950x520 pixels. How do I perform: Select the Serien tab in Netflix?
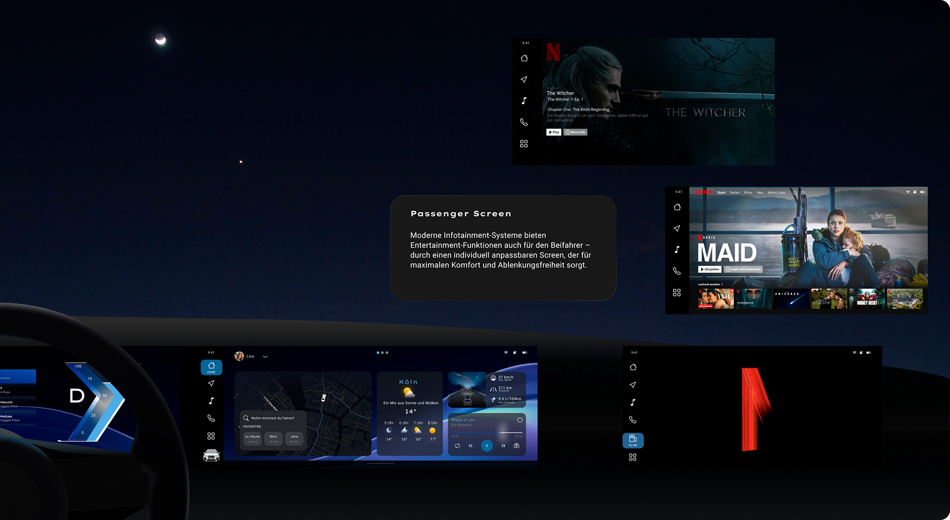(x=735, y=193)
